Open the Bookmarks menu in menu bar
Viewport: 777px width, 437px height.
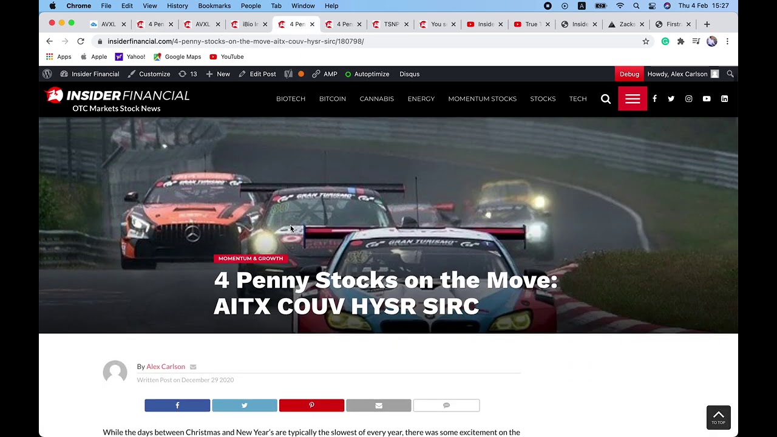214,5
